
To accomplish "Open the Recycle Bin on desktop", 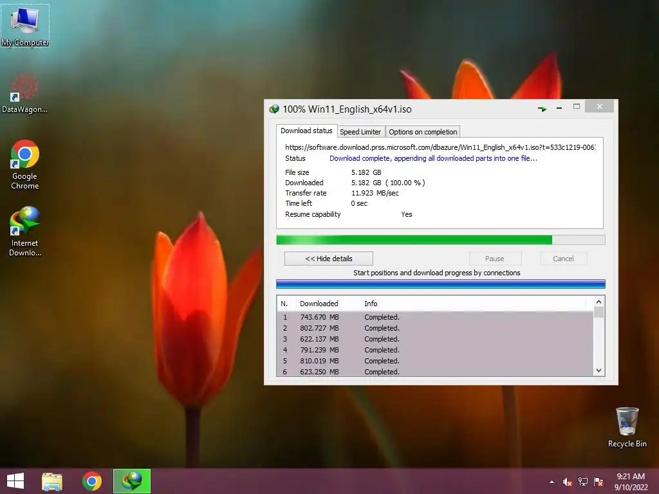I will 627,427.
